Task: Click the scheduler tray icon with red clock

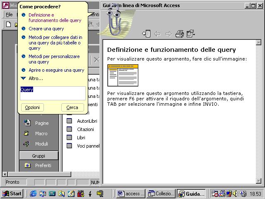Action: [214, 194]
